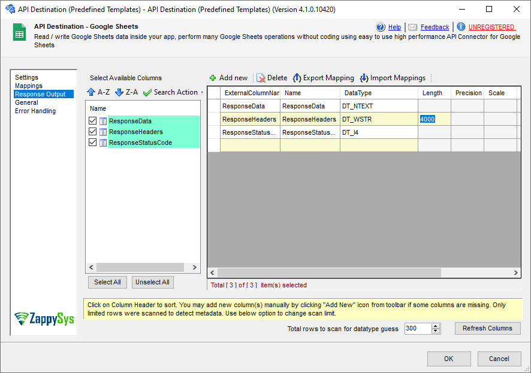
Task: Sort by DataType column header
Action: point(379,93)
